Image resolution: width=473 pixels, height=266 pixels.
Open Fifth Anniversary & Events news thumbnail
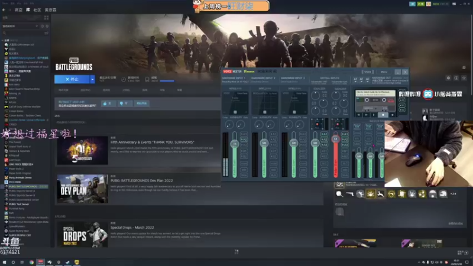(x=82, y=151)
